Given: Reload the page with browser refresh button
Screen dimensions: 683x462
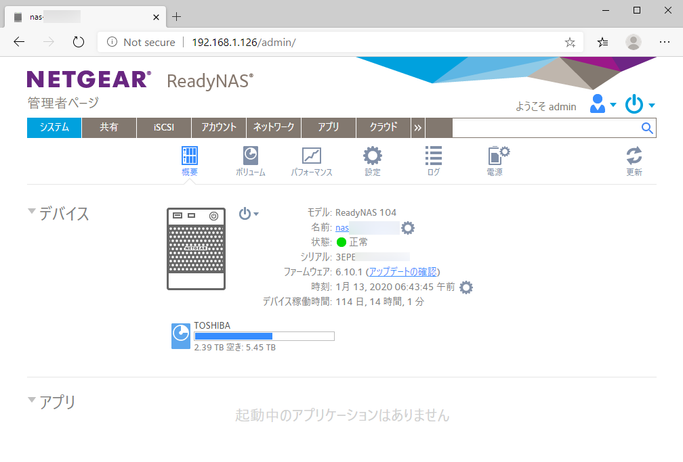Looking at the screenshot, I should [79, 42].
